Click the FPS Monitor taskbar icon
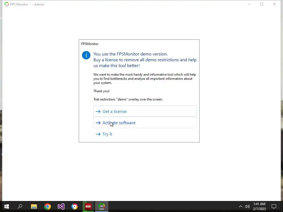283x212 pixels. (102, 206)
